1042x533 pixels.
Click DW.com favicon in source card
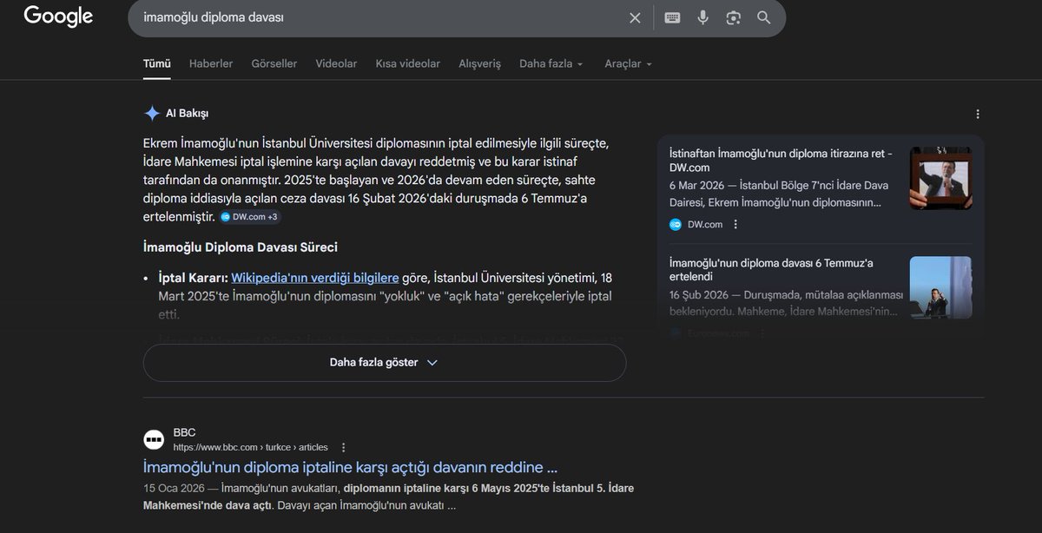[676, 224]
